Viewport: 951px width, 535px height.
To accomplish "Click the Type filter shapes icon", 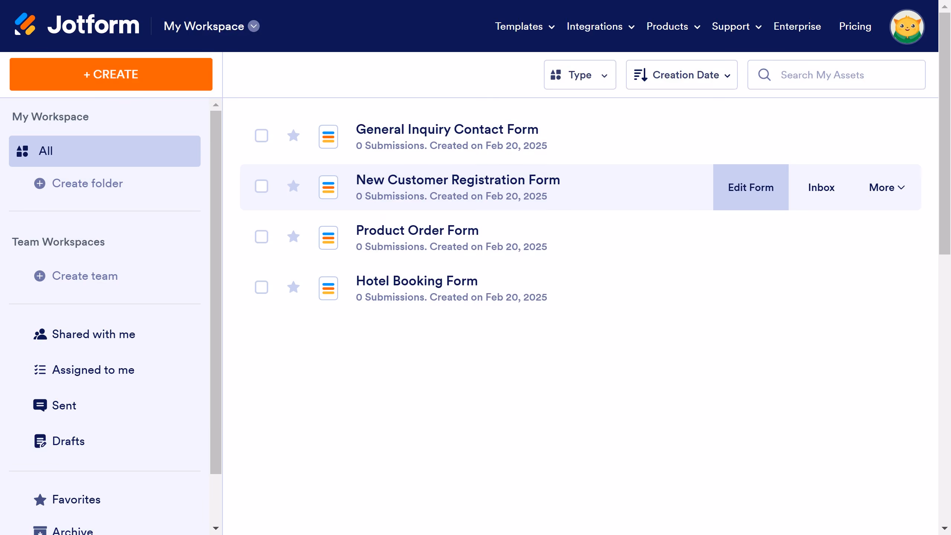I will pos(556,75).
